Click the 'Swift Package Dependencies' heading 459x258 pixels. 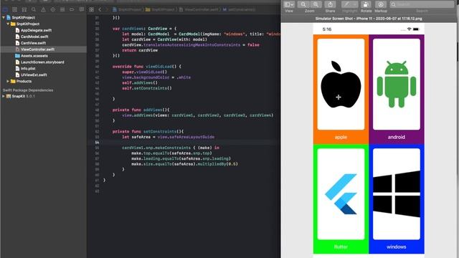point(28,90)
